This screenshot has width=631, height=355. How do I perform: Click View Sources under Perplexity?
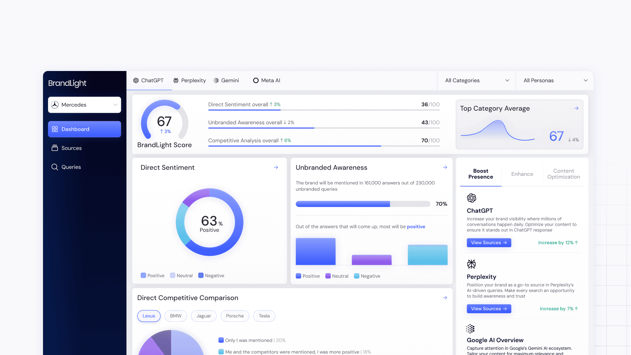(489, 309)
